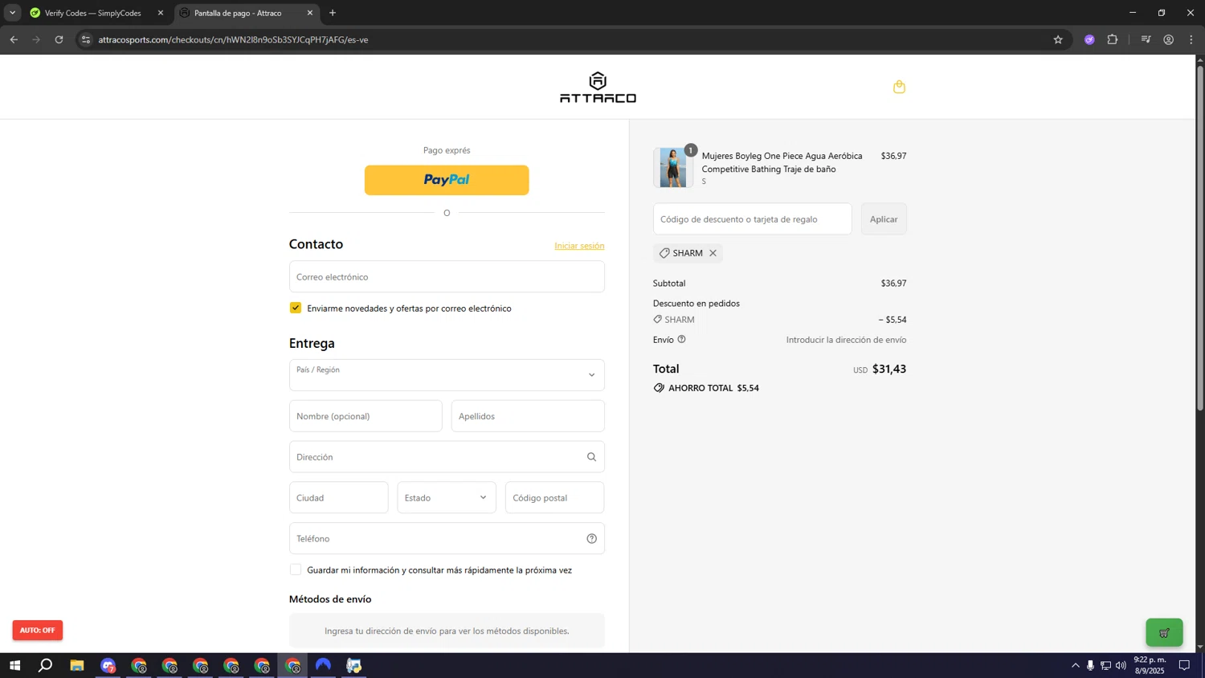Click the total amount $31,43
The height and width of the screenshot is (678, 1205).
point(889,369)
